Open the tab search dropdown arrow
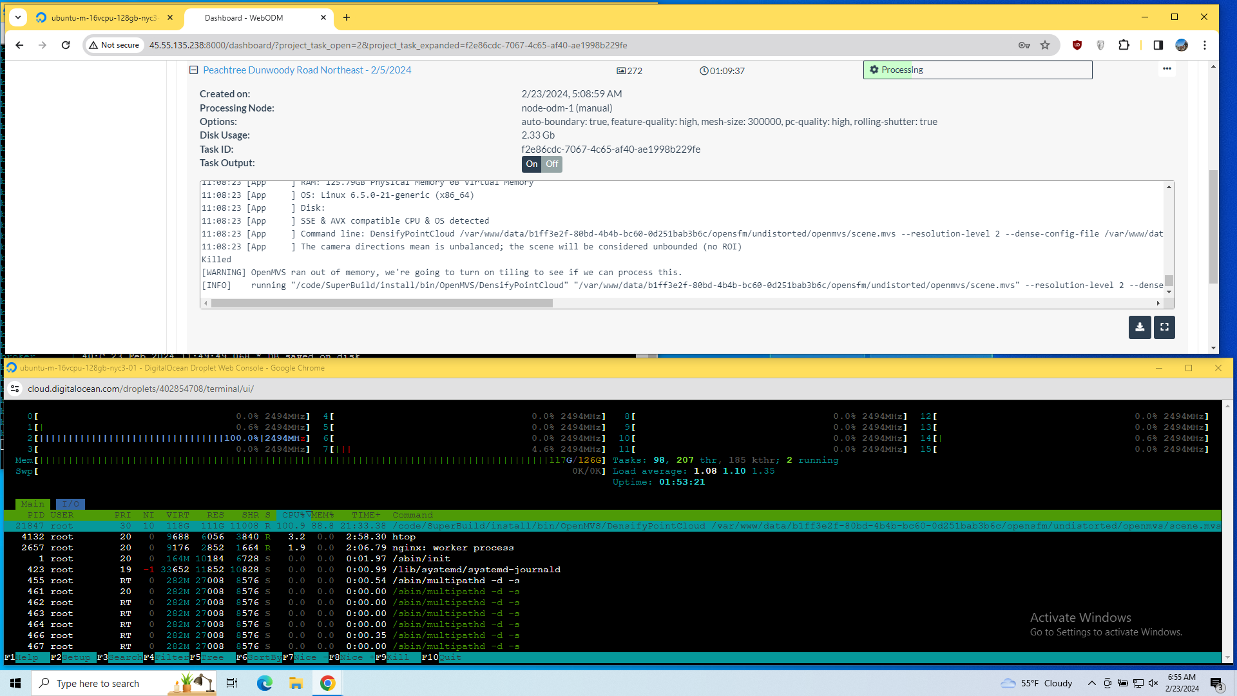This screenshot has width=1237, height=696. click(x=18, y=17)
